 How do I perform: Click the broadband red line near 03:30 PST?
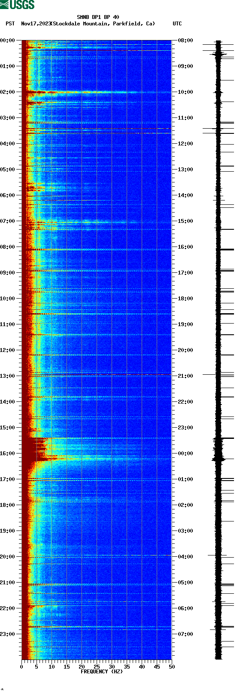click(97, 129)
